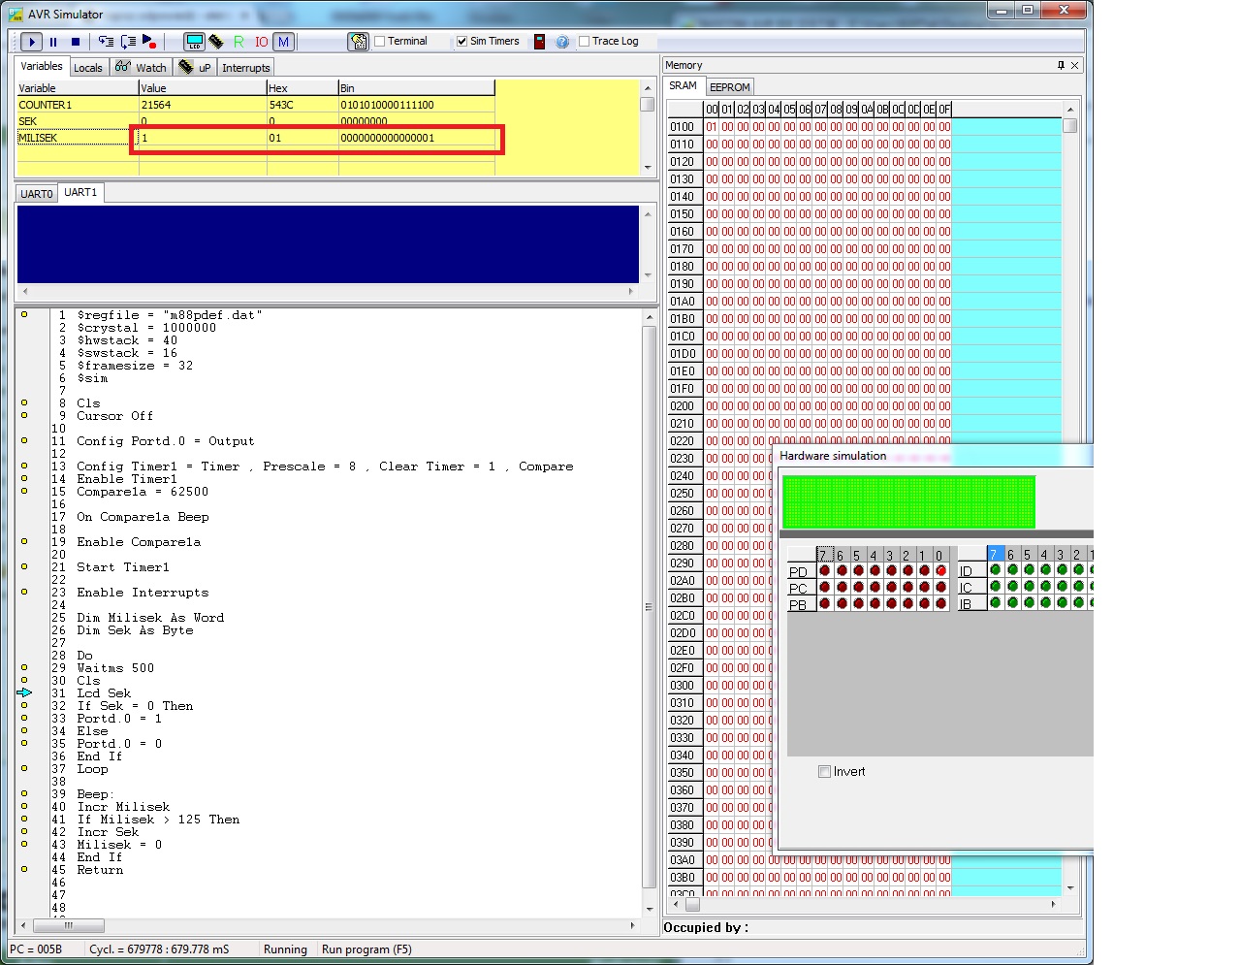Click the code editor vertical scrollbar
Image resolution: width=1241 pixels, height=965 pixels.
pyautogui.click(x=650, y=613)
